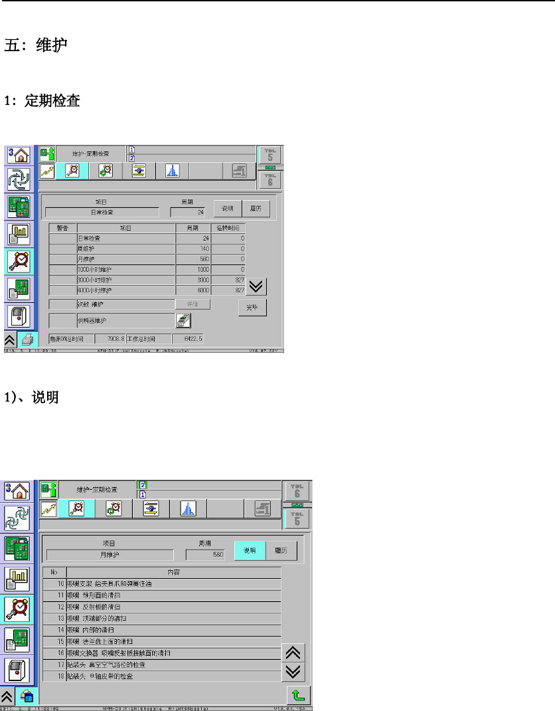Image resolution: width=555 pixels, height=711 pixels.
Task: Click the SD card icon at bottom left
Action: (27, 696)
